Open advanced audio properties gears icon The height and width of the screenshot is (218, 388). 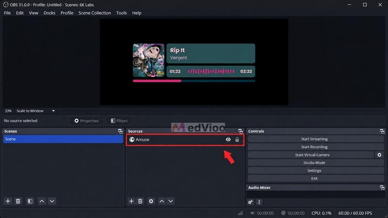tap(250, 202)
